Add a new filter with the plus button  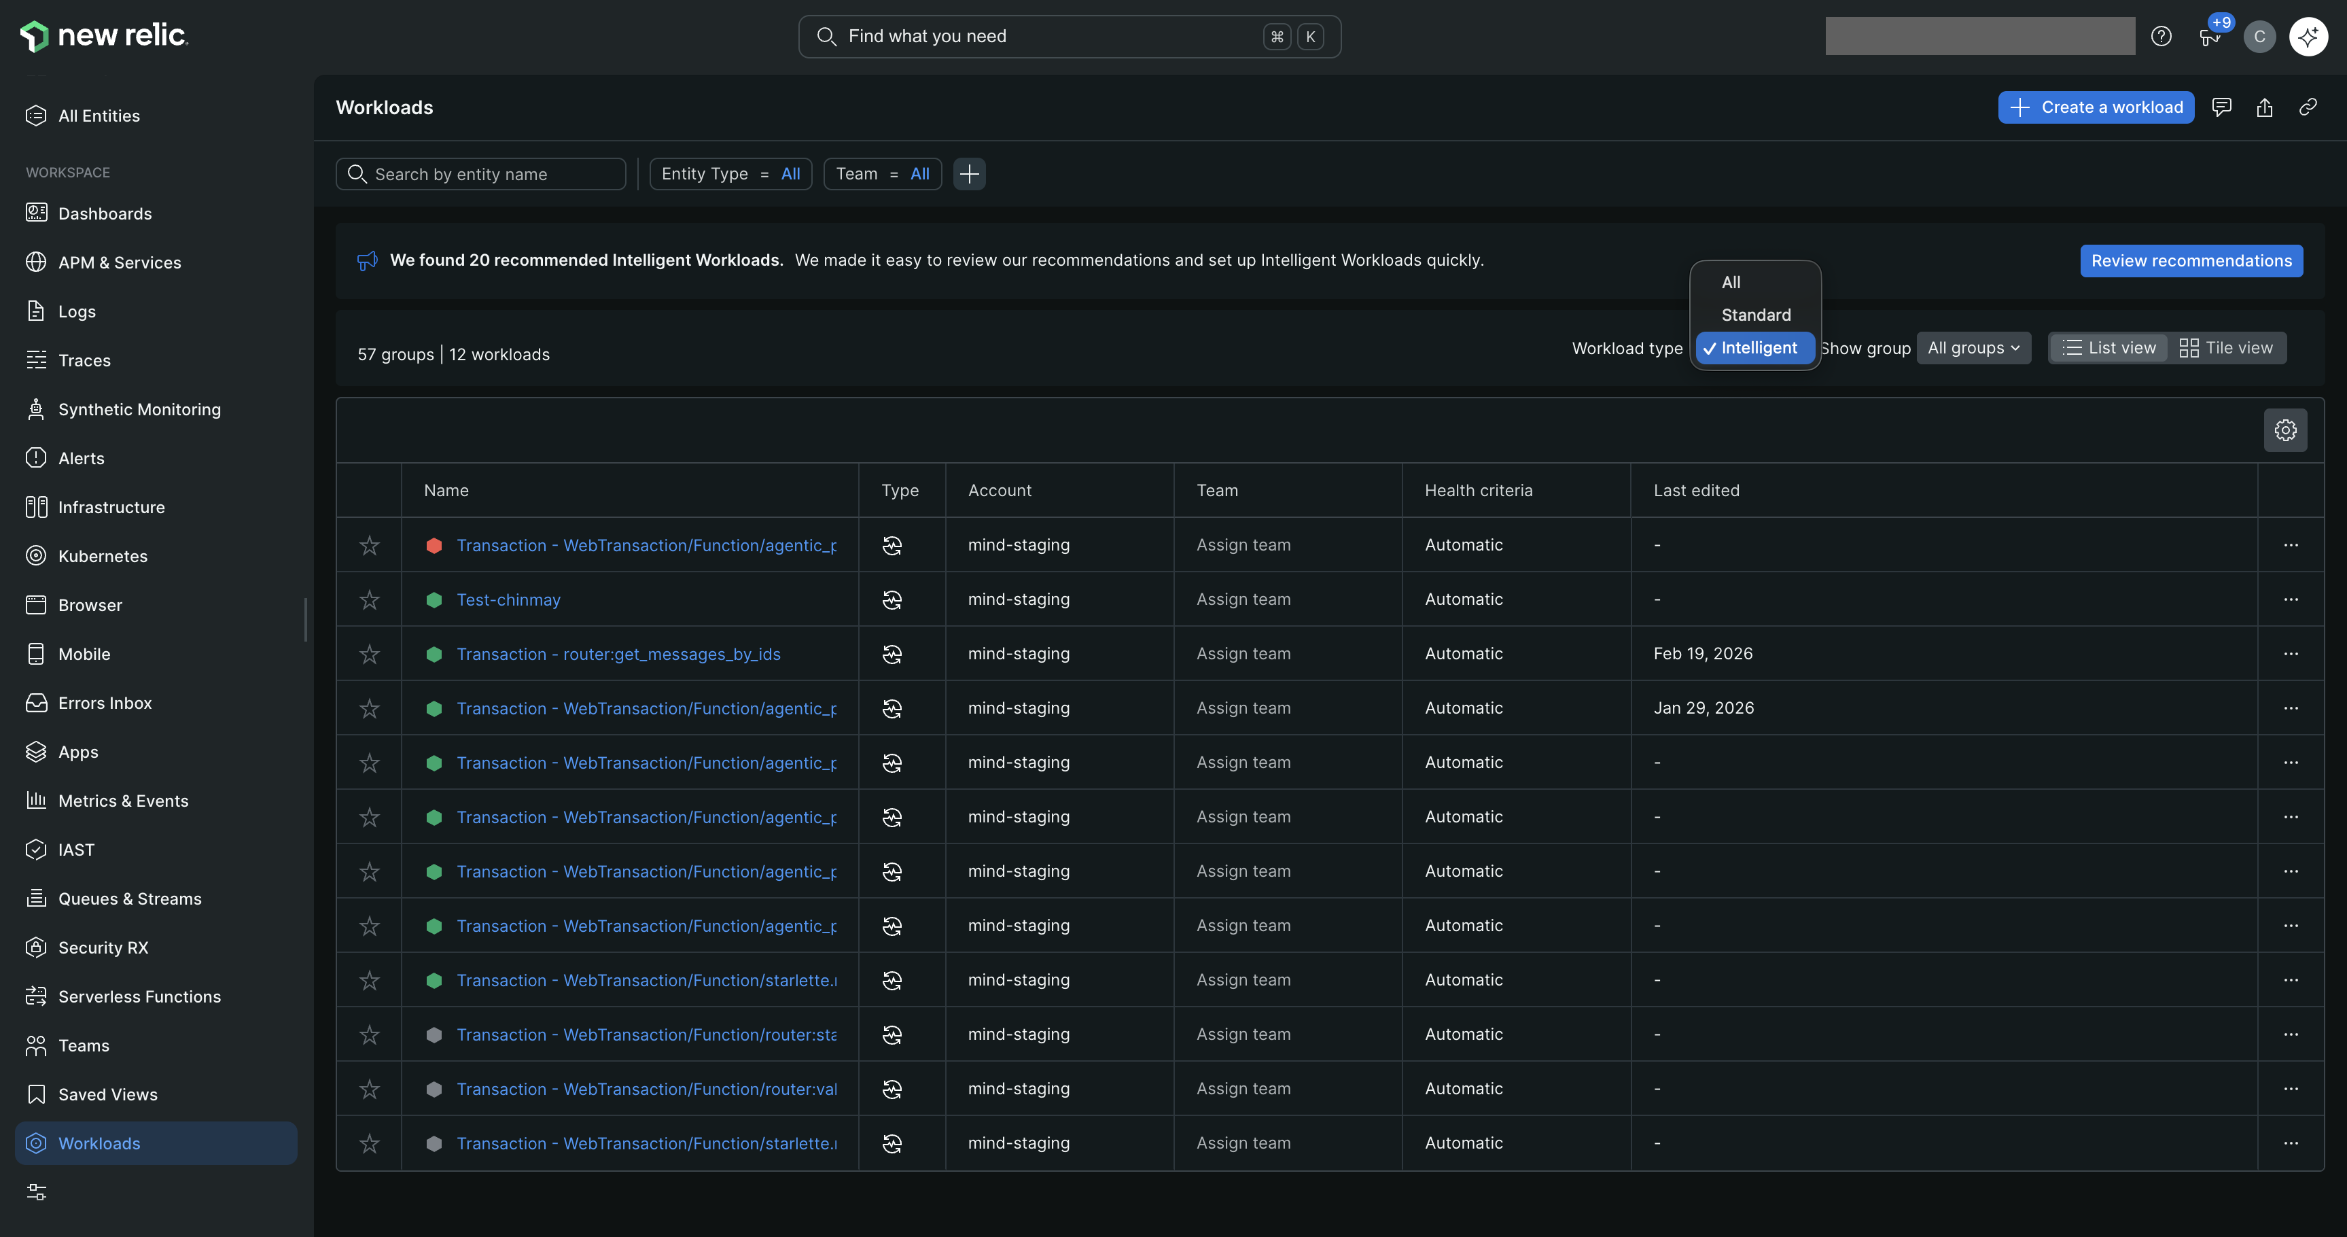(970, 173)
